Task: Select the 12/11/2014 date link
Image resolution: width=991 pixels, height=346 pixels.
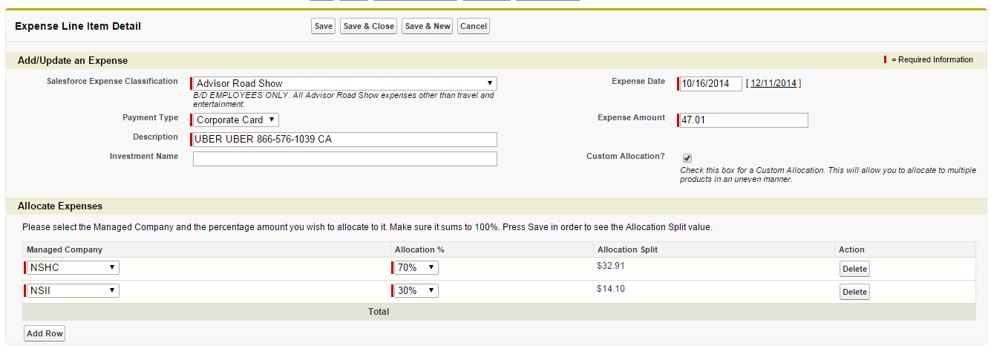Action: coord(773,83)
